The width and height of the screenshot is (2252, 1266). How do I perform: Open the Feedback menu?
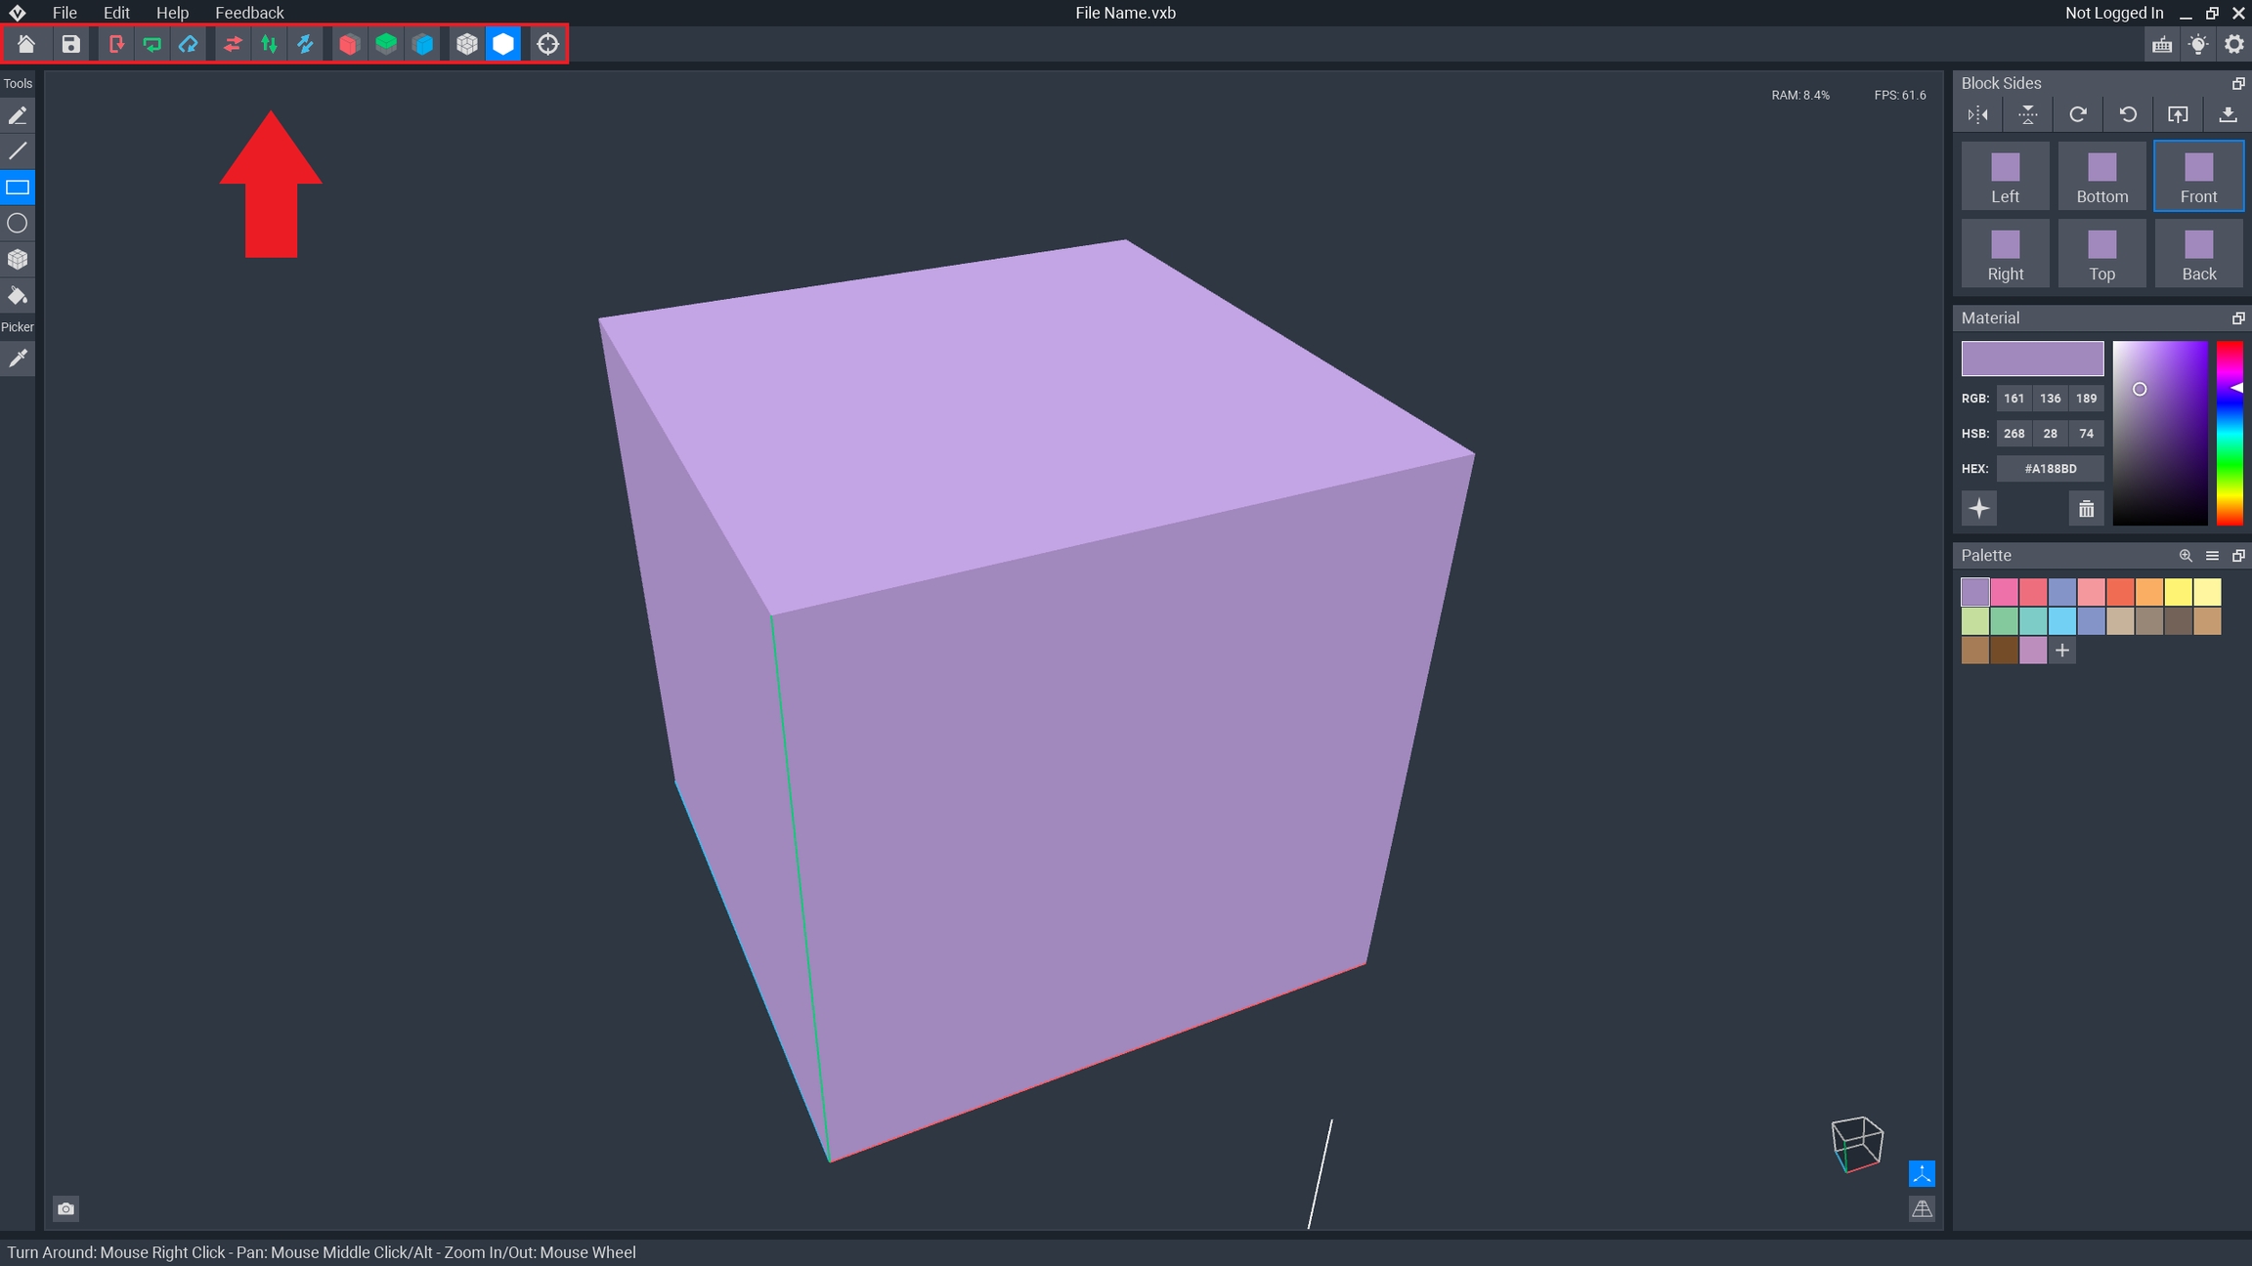point(249,13)
